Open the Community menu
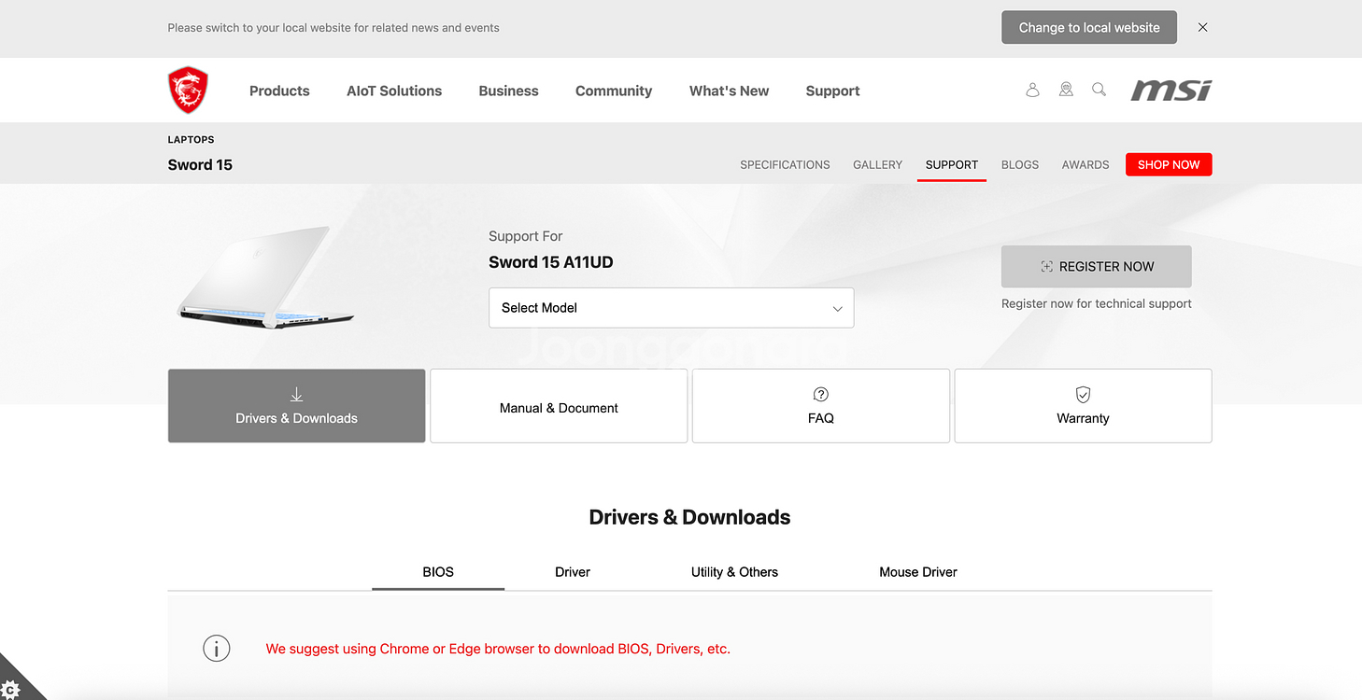 [x=614, y=91]
